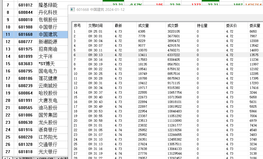Click turnover value 12266655
The width and height of the screenshot is (263, 159).
tap(174, 135)
